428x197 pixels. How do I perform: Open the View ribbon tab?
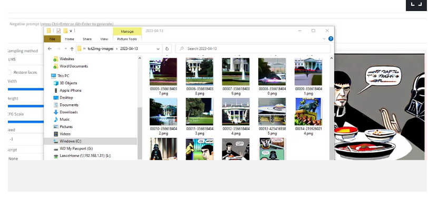[x=104, y=39]
